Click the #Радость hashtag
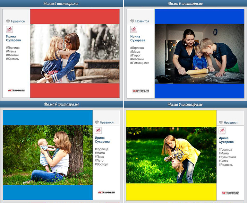The image size is (247, 203). click(226, 165)
